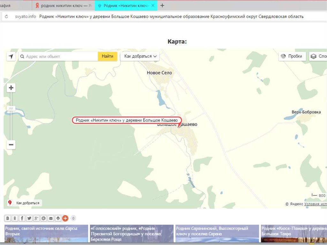Zoom out with the map minus button
This screenshot has width=327, height=245.
[11, 145]
